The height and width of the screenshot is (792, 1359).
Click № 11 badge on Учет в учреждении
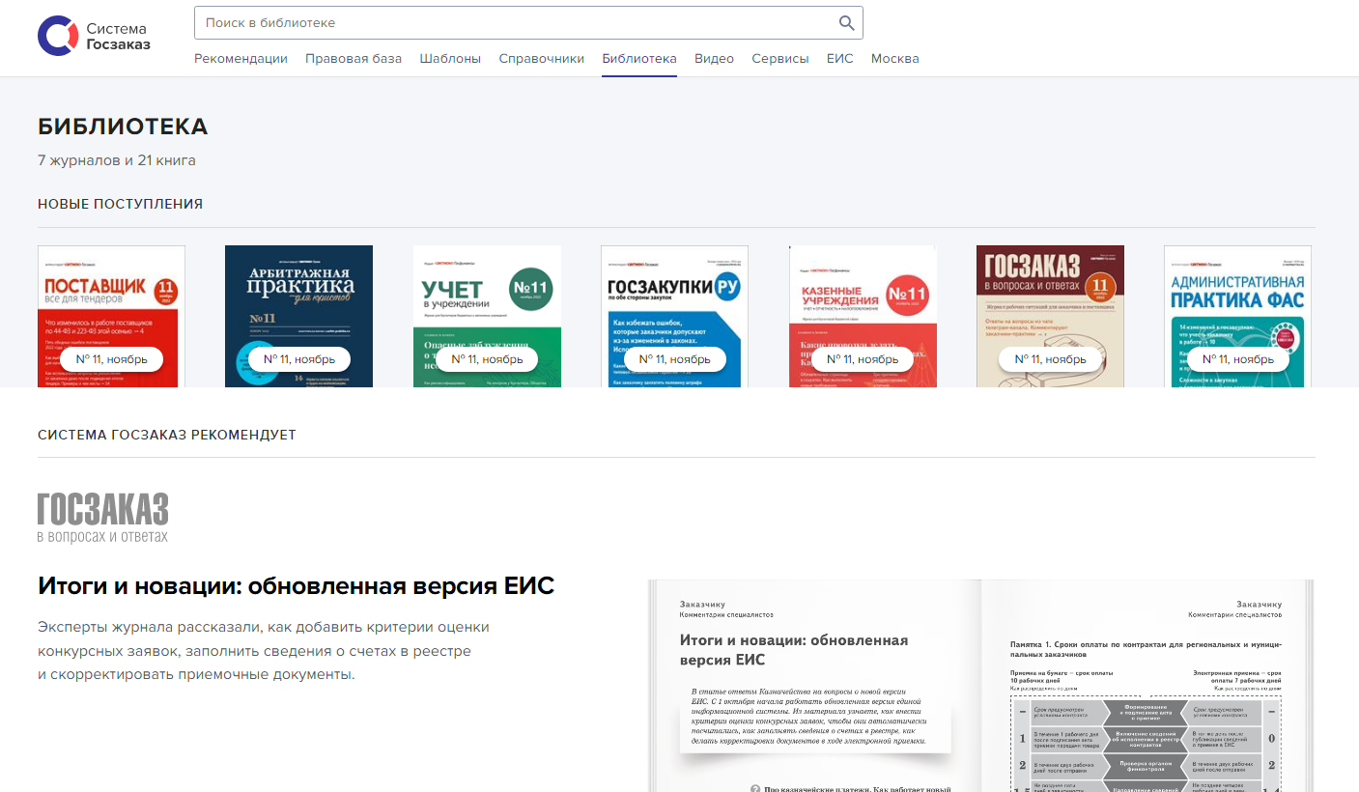pos(487,359)
